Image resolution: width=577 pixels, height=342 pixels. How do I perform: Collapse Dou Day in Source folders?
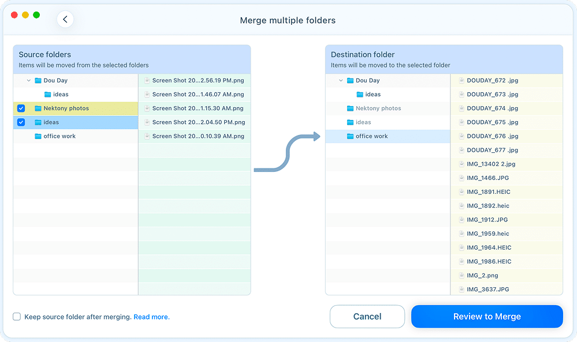[29, 80]
